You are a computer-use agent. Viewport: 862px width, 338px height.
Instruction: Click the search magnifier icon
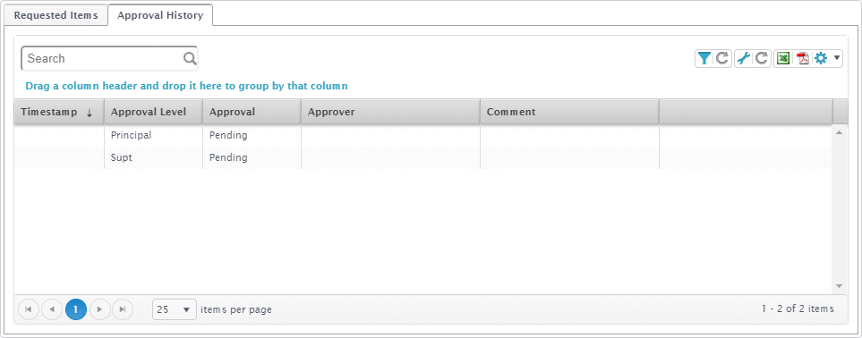coord(190,58)
